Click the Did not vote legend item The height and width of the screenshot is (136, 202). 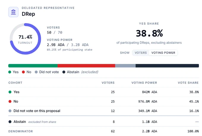(47, 72)
